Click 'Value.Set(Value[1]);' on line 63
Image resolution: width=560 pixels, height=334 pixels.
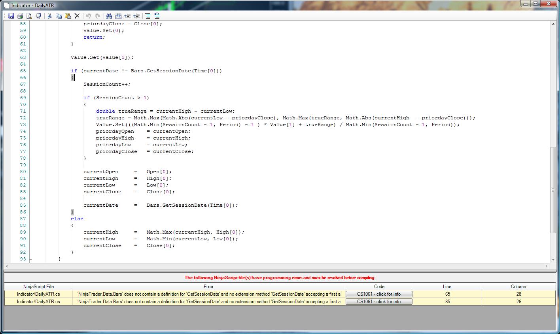pyautogui.click(x=102, y=57)
